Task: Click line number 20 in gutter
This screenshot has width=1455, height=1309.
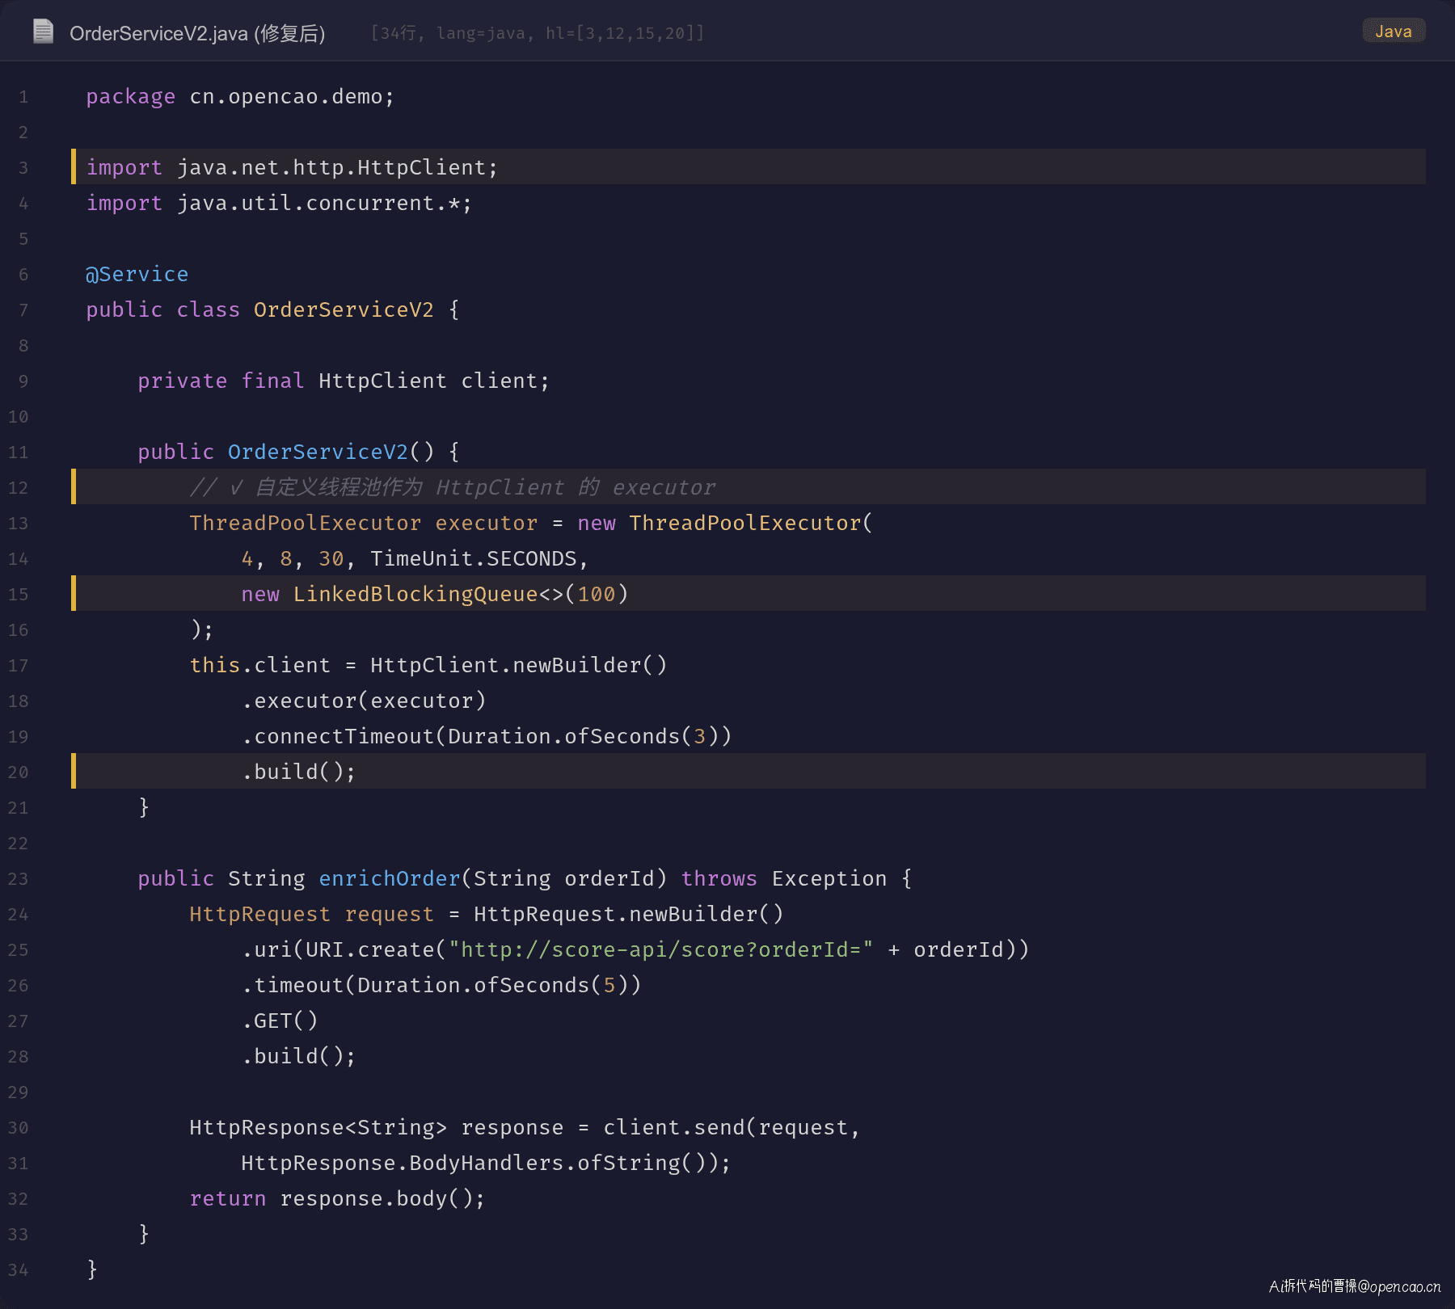Action: [18, 772]
